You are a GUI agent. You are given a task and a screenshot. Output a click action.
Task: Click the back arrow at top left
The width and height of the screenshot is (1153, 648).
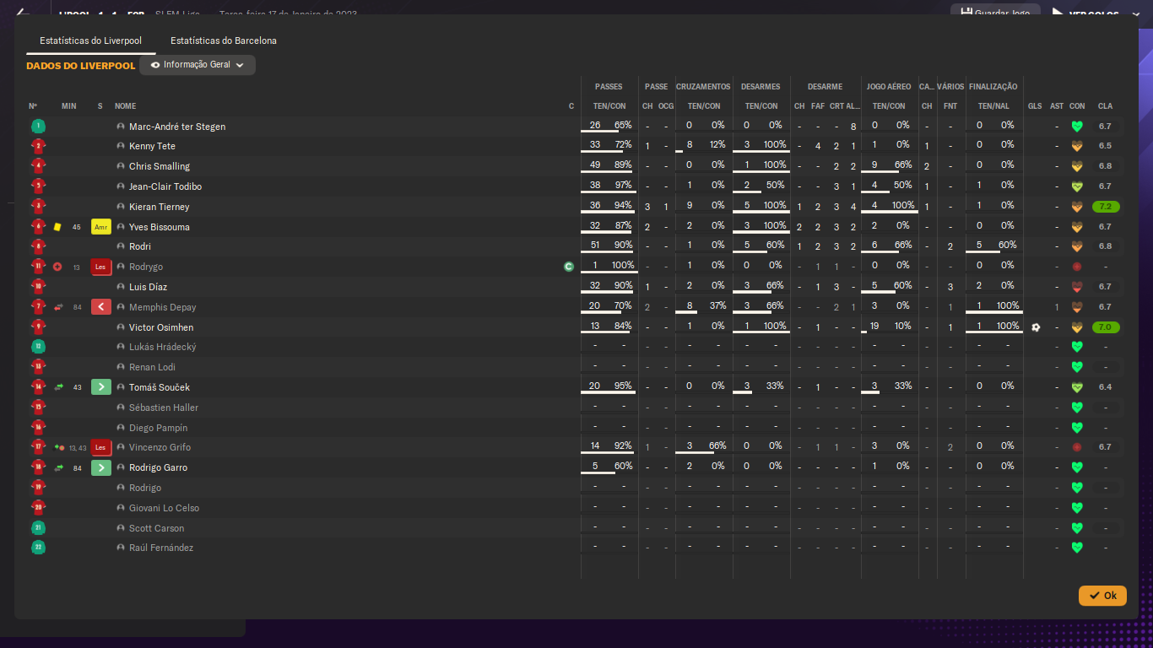[x=24, y=12]
